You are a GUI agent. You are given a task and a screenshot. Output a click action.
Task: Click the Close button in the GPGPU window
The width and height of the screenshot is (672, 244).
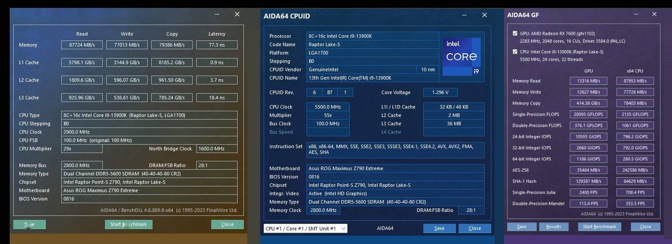[x=646, y=227]
